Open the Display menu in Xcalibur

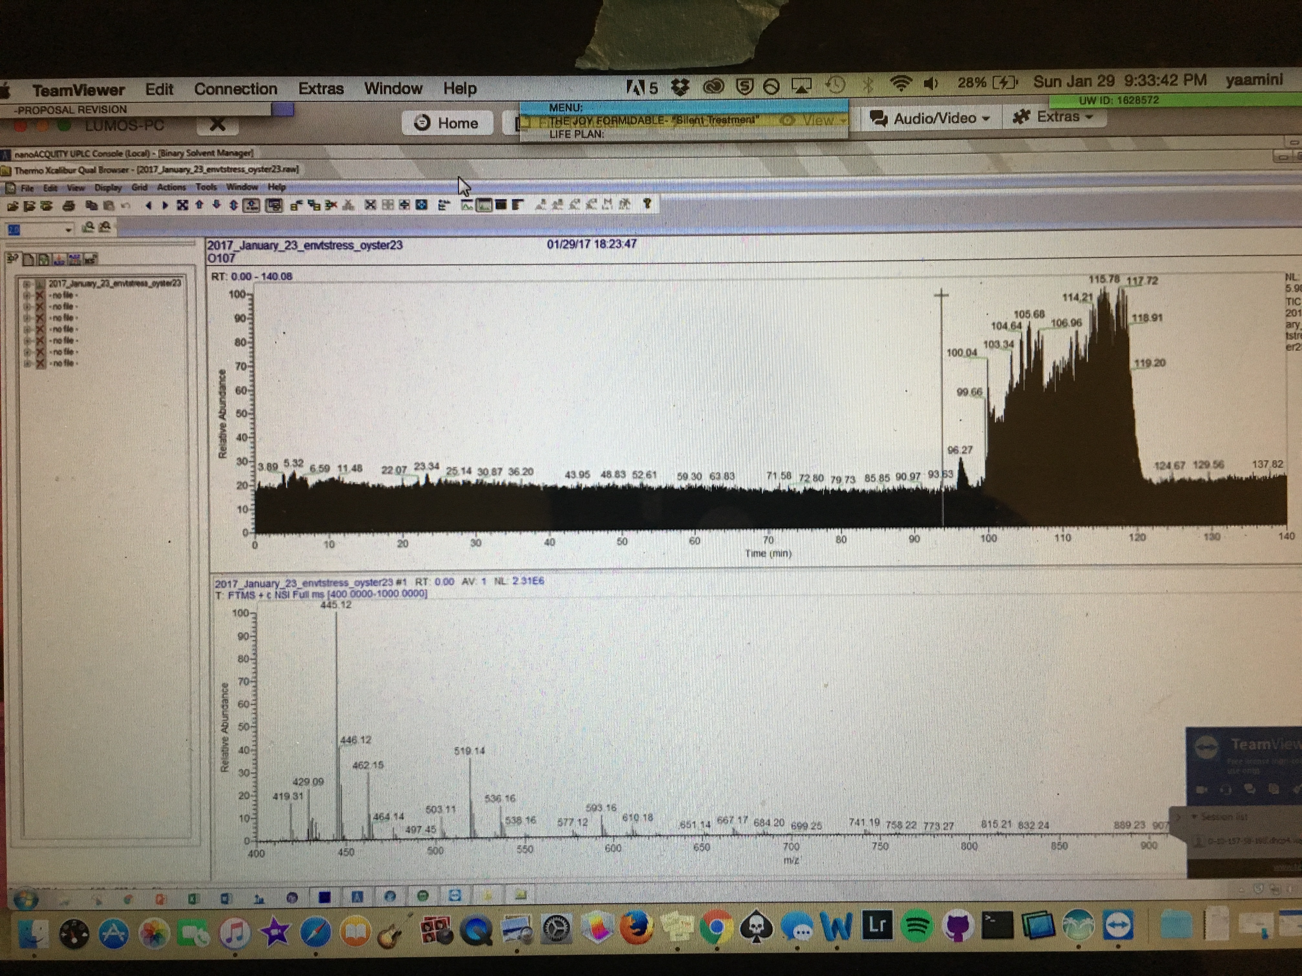108,188
